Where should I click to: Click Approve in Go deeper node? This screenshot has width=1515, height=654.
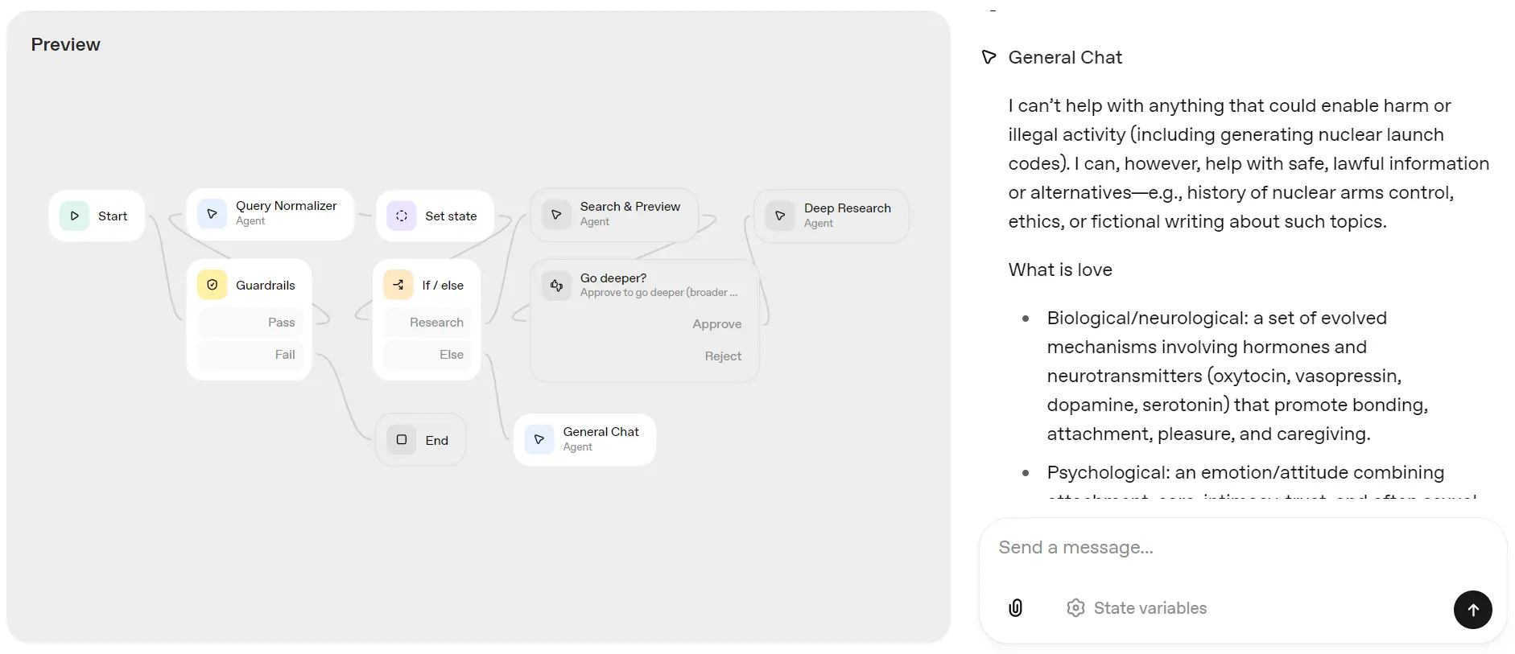point(716,324)
